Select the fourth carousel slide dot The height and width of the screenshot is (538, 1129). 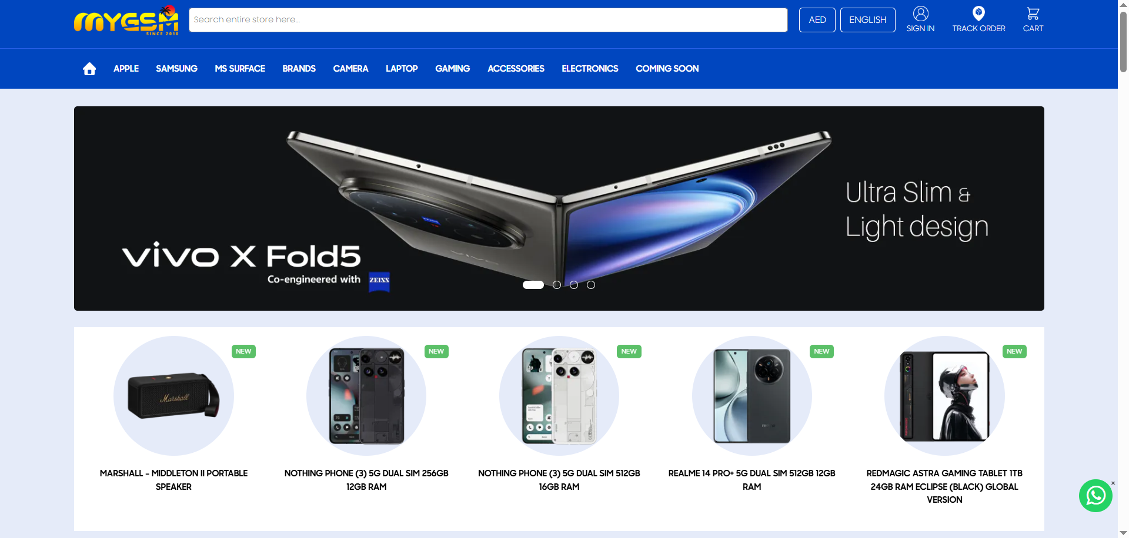pos(591,285)
